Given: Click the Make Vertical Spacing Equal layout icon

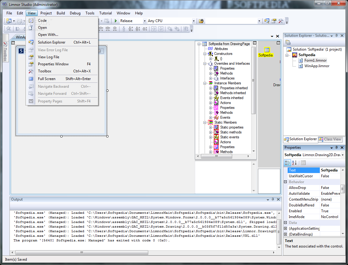Looking at the screenshot, I should [x=124, y=29].
